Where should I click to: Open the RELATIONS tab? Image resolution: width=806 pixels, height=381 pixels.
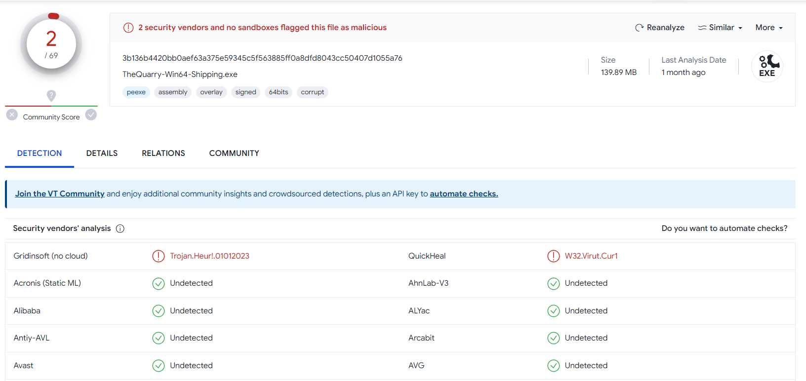coord(163,153)
